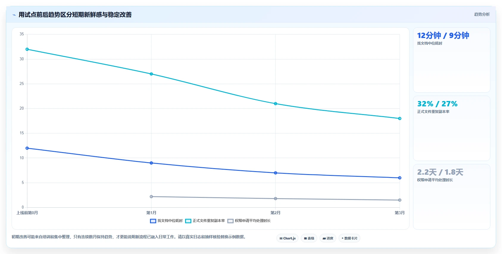This screenshot has height=254, width=502.
Task: Click the 第2月 x-axis label
Action: click(276, 213)
